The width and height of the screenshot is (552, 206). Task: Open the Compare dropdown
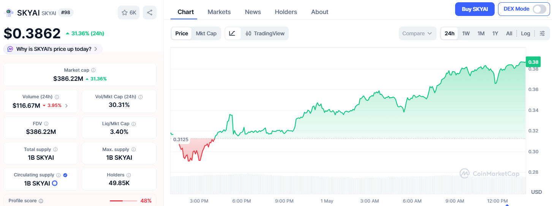point(418,33)
